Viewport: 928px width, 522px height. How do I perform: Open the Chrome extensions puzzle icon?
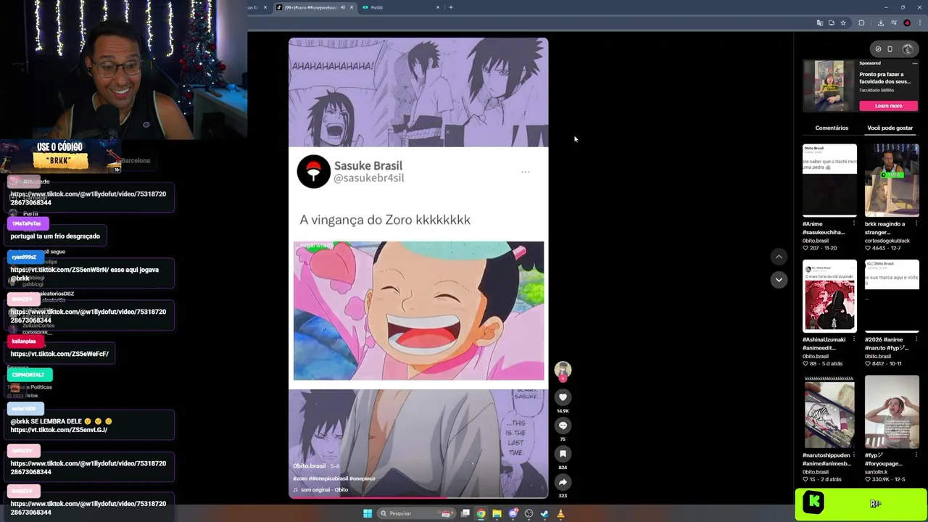(861, 23)
